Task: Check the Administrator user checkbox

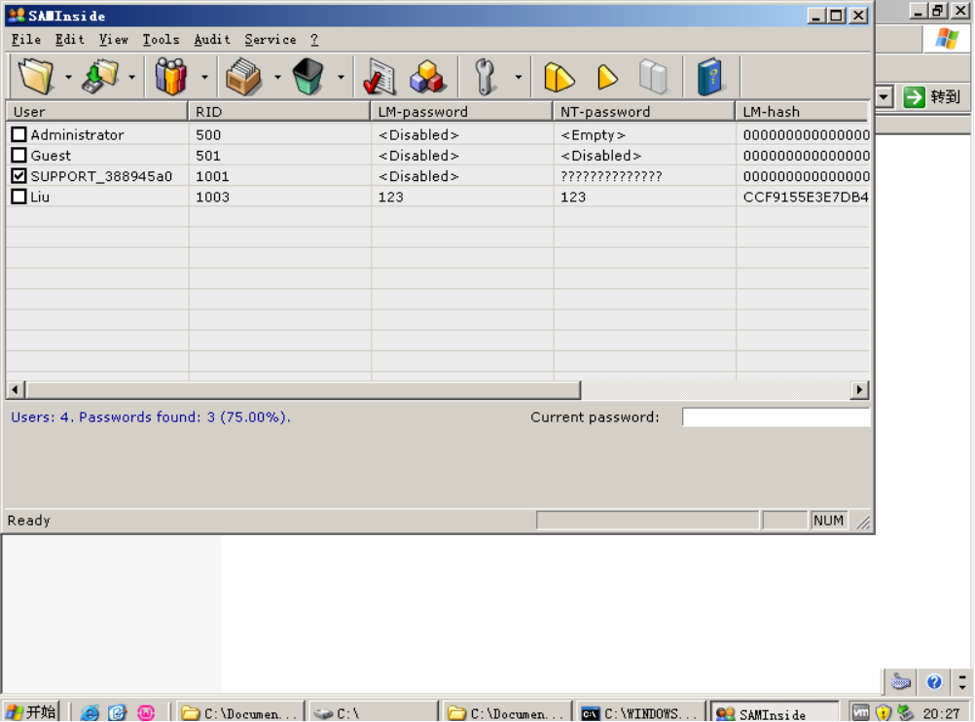Action: click(x=18, y=134)
